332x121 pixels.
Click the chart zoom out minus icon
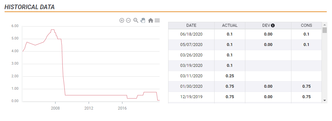coord(128,20)
